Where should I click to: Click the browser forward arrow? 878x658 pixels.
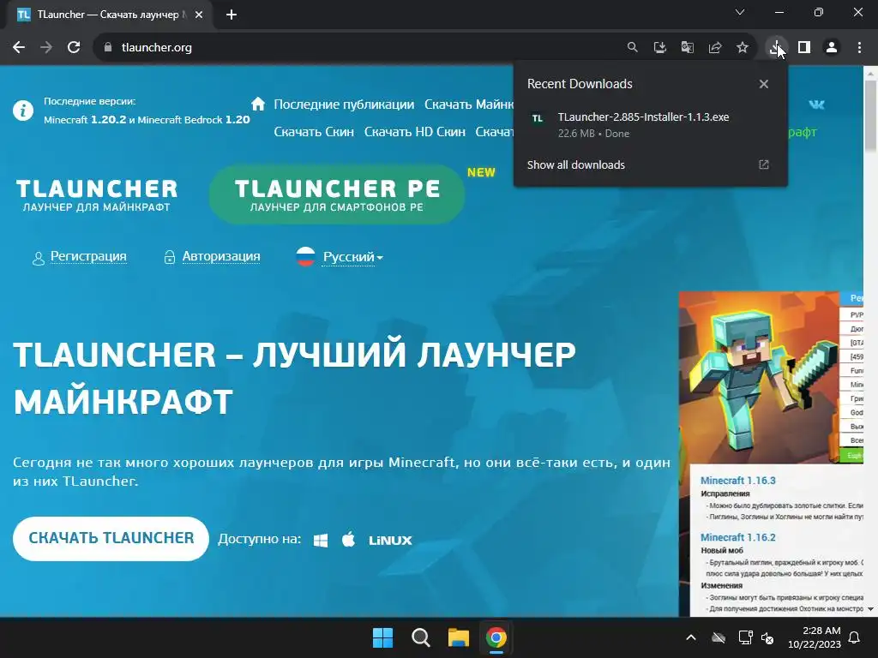coord(46,48)
